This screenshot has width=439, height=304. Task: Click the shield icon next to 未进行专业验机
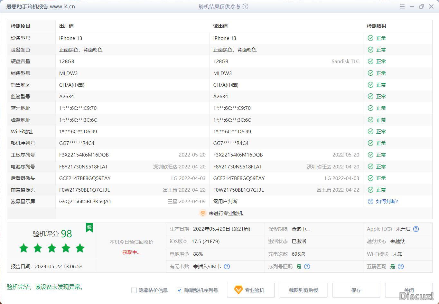click(202, 213)
